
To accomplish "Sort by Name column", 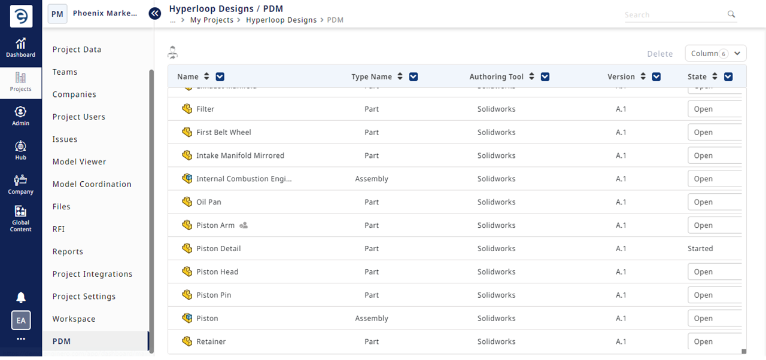I will (x=206, y=77).
